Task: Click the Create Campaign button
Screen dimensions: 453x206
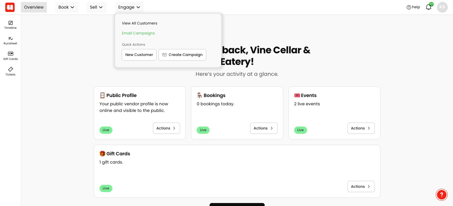Action: (182, 55)
